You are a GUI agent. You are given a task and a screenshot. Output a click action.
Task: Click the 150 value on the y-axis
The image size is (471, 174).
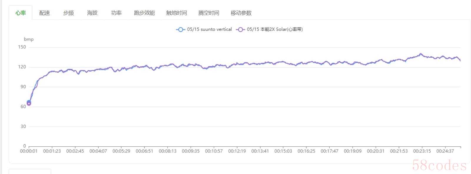(22, 47)
